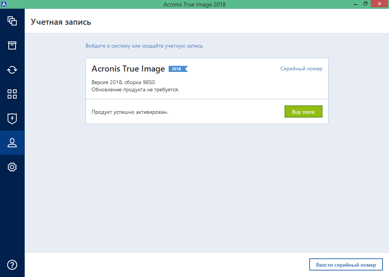Viewport: 389px width, 277px height.
Task: Open the Tools grid icon
Action: (x=12, y=94)
